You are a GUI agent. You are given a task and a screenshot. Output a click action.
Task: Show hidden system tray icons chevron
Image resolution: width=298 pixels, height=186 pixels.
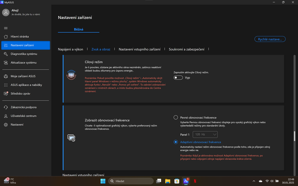point(254,181)
